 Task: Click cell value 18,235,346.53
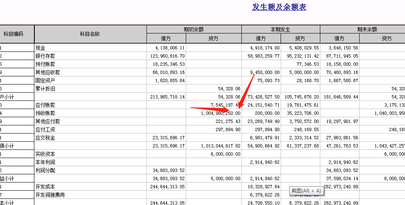169,64
